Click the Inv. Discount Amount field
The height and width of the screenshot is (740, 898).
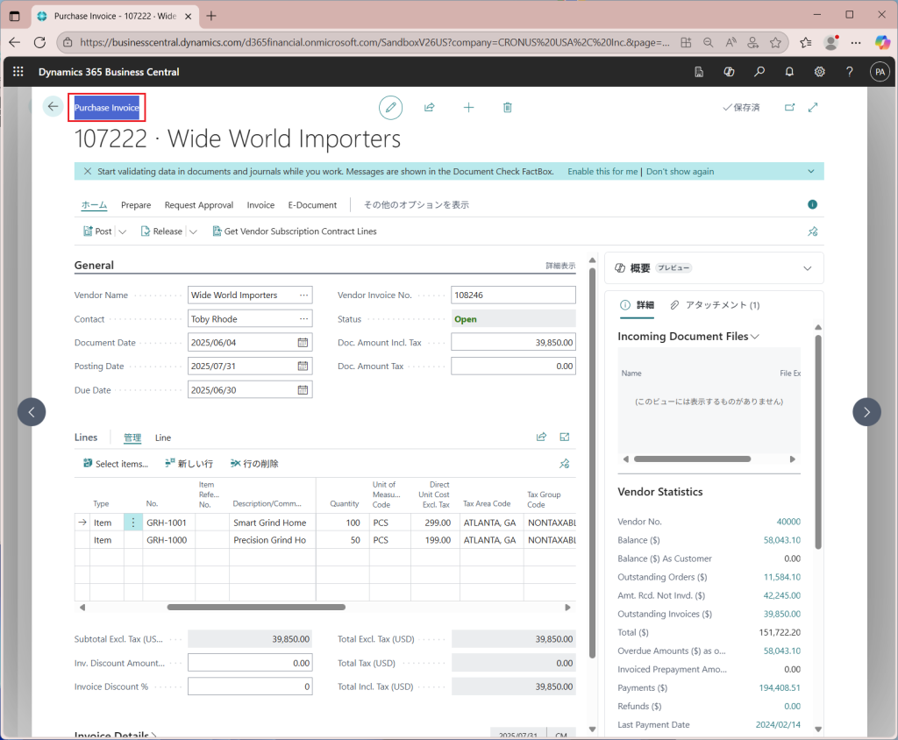click(x=250, y=663)
